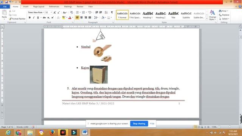Open the Font dialog launcher
Viewport: 242px width, 136px height.
(73, 23)
